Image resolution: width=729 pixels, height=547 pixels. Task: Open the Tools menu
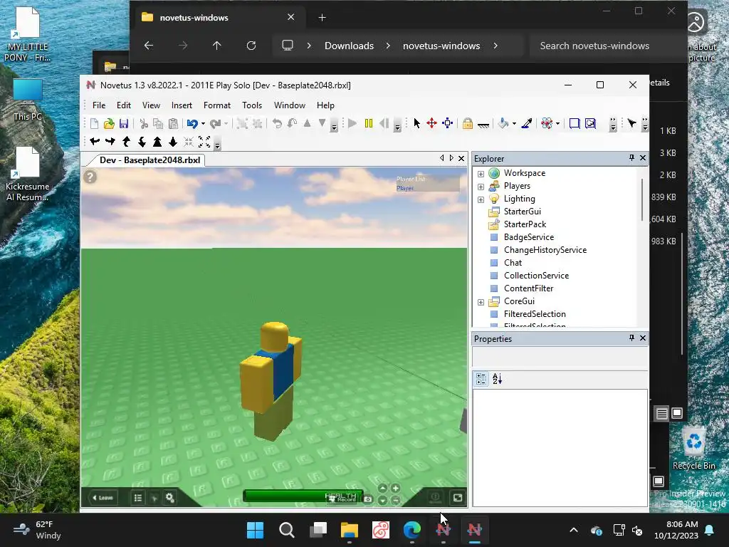pyautogui.click(x=252, y=105)
